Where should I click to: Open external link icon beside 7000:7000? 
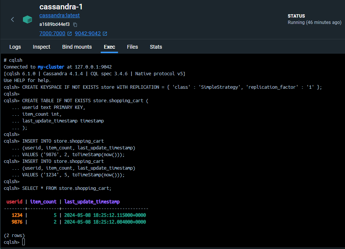point(70,34)
